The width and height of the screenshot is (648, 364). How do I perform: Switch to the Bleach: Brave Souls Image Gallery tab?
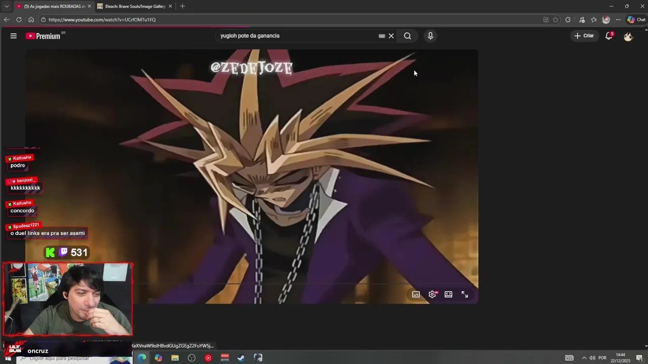click(133, 6)
